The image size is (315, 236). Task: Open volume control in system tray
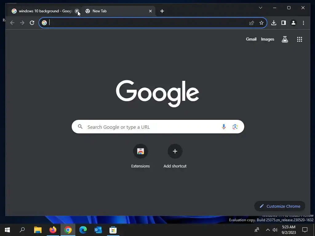pos(275,230)
